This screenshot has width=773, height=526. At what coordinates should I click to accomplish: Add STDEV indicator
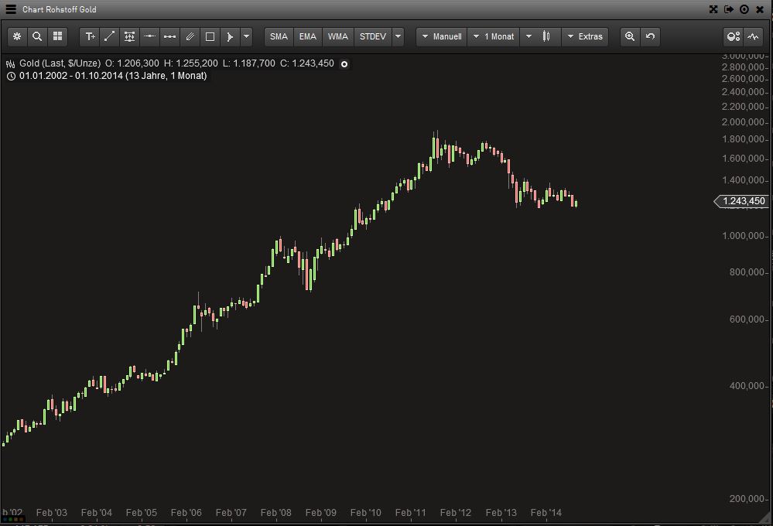click(x=373, y=36)
